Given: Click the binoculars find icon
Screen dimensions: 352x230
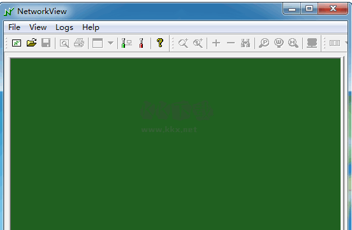Looking at the screenshot, I should coord(246,43).
